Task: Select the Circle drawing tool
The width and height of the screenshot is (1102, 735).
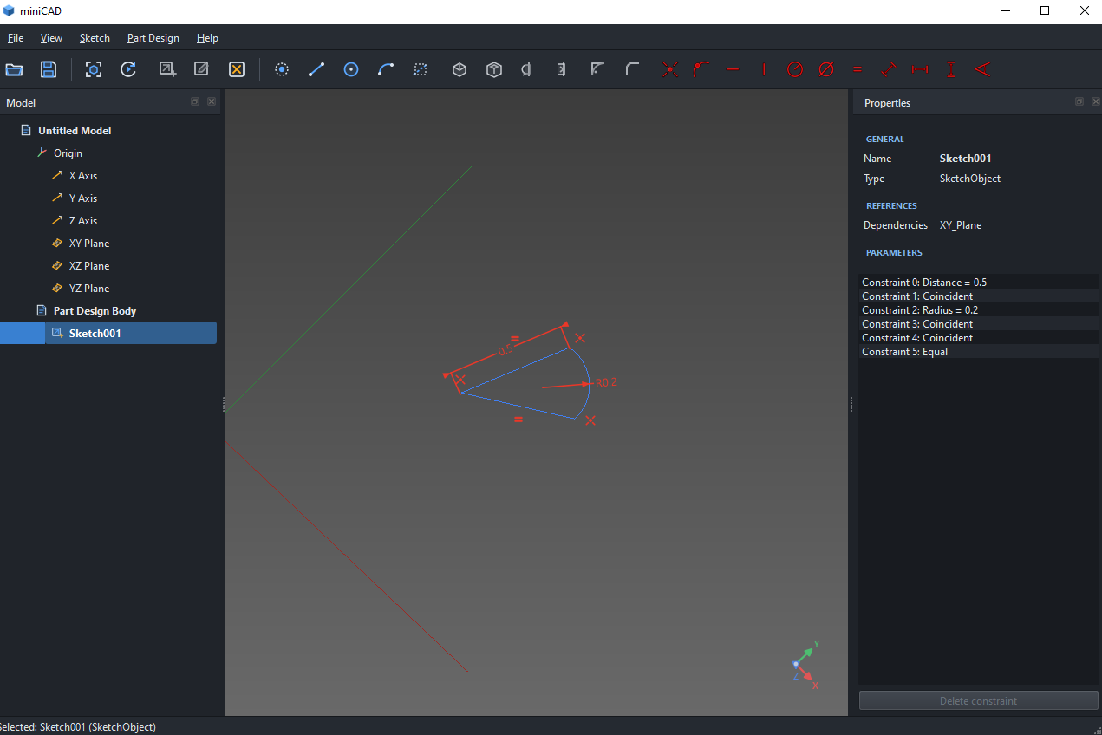Action: click(351, 69)
